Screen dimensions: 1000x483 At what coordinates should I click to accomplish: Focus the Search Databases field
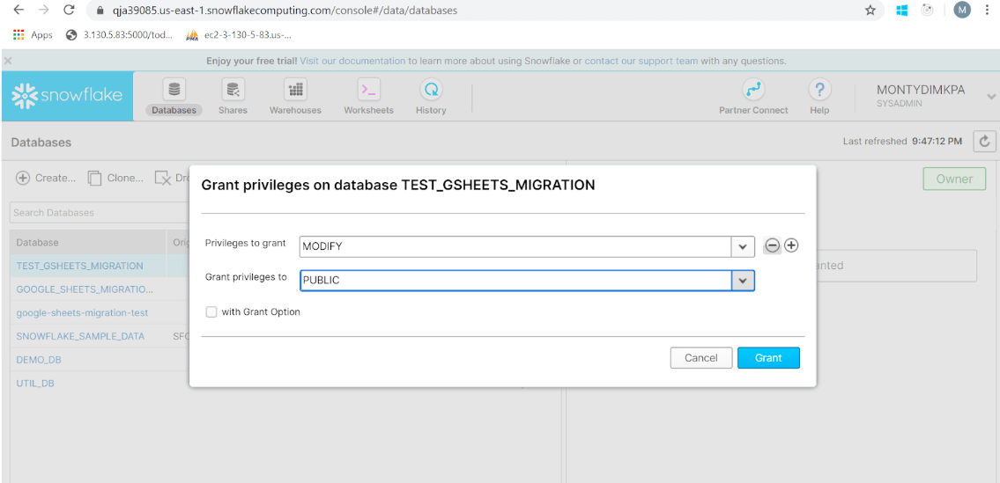click(x=100, y=212)
